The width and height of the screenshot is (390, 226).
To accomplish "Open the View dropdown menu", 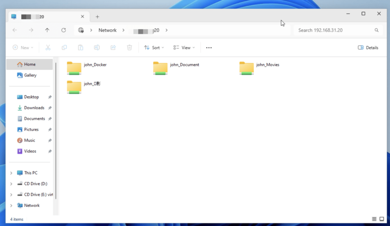I will point(184,48).
